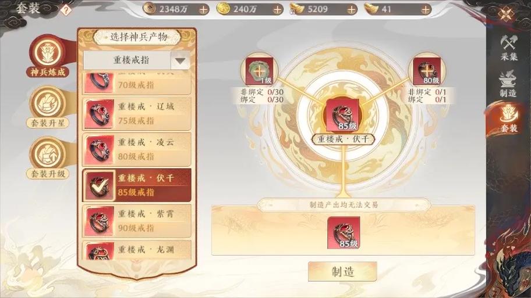
Task: Add more currency next to 2348万
Action: coord(203,10)
